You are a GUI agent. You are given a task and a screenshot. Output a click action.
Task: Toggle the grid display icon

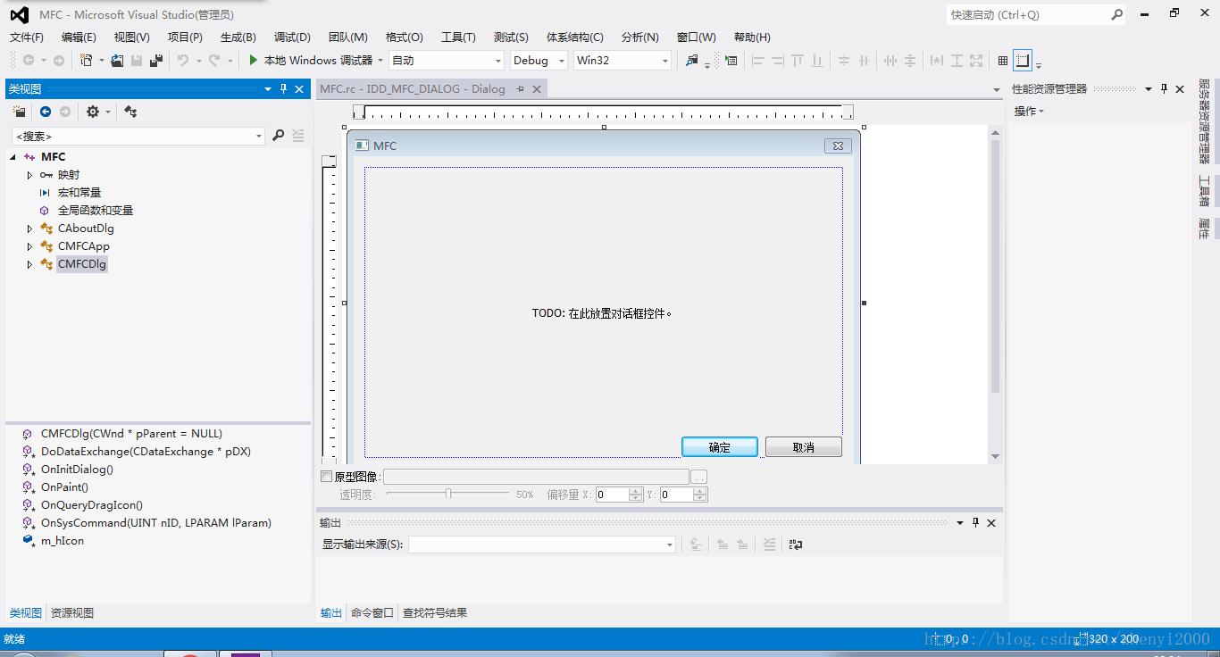point(1003,60)
